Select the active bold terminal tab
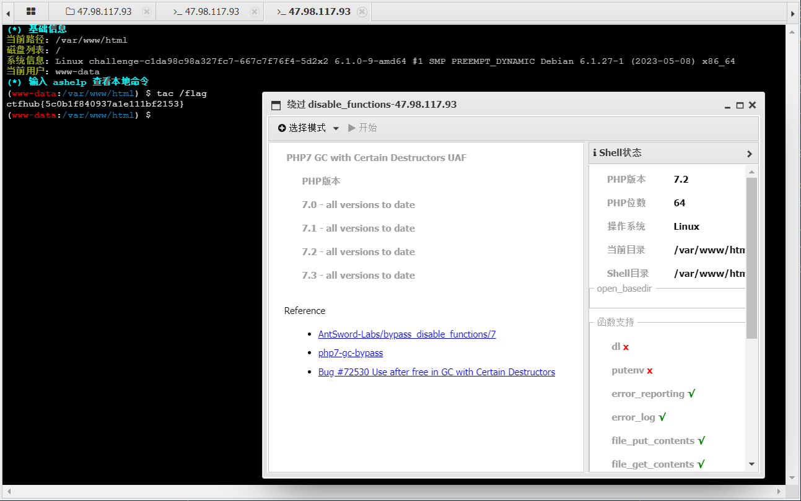Screen dimensions: 801x501 [313, 12]
